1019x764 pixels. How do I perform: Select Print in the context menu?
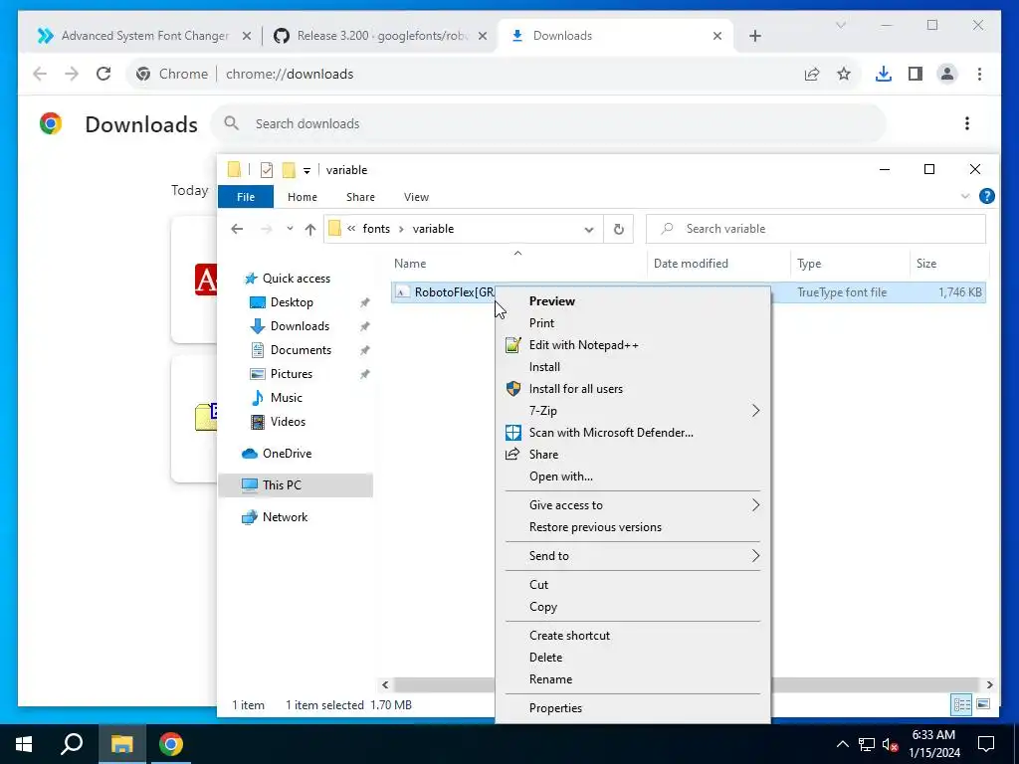point(541,323)
